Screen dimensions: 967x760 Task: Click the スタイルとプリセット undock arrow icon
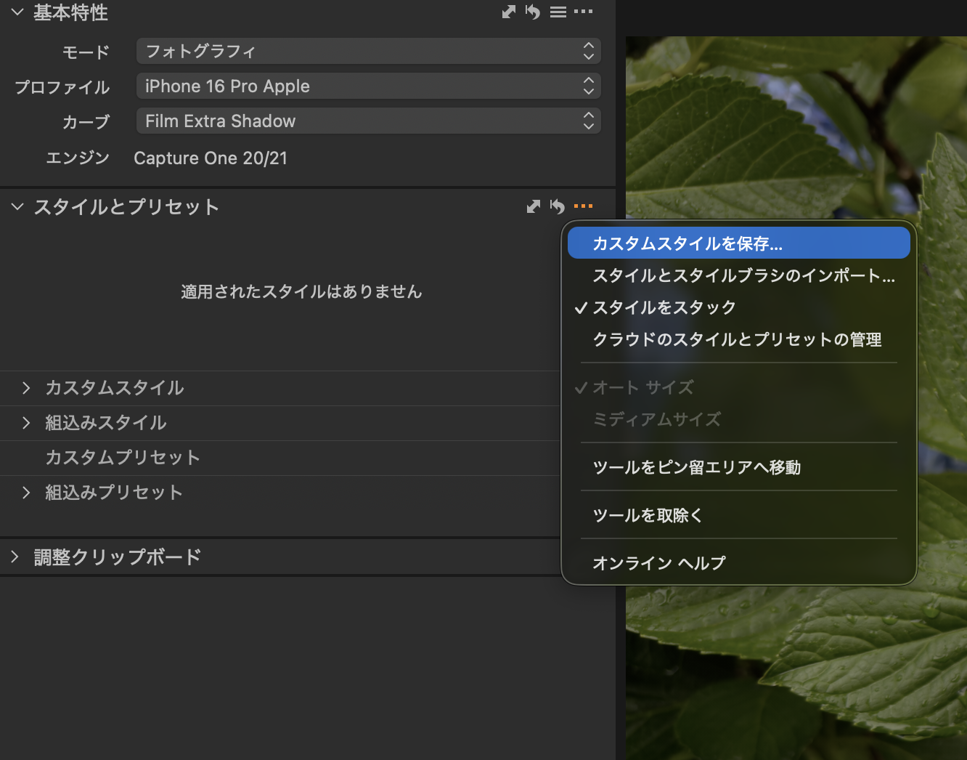coord(534,206)
